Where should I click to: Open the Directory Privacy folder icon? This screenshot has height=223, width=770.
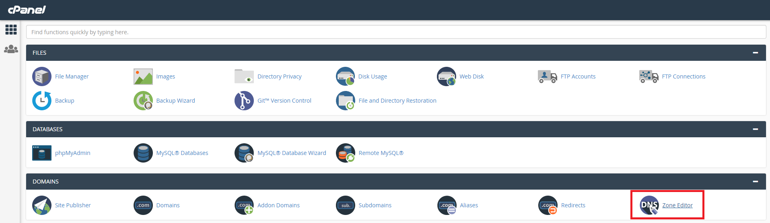tap(244, 76)
